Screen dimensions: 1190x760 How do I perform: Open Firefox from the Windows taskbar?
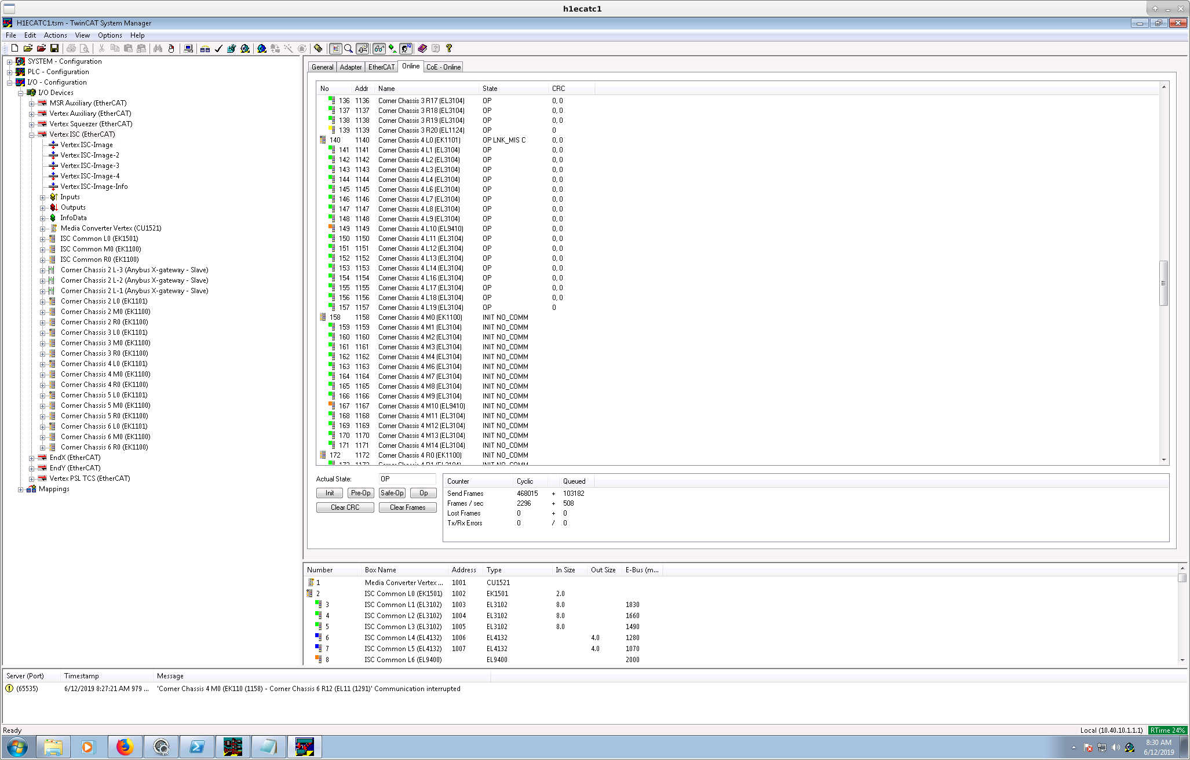click(125, 747)
